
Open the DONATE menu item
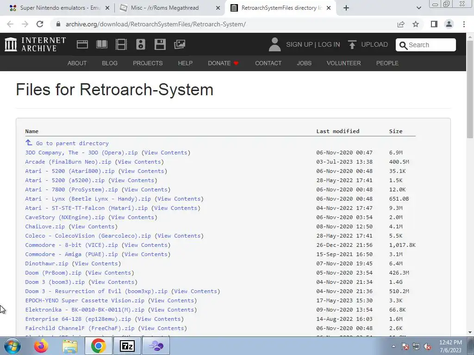(223, 63)
